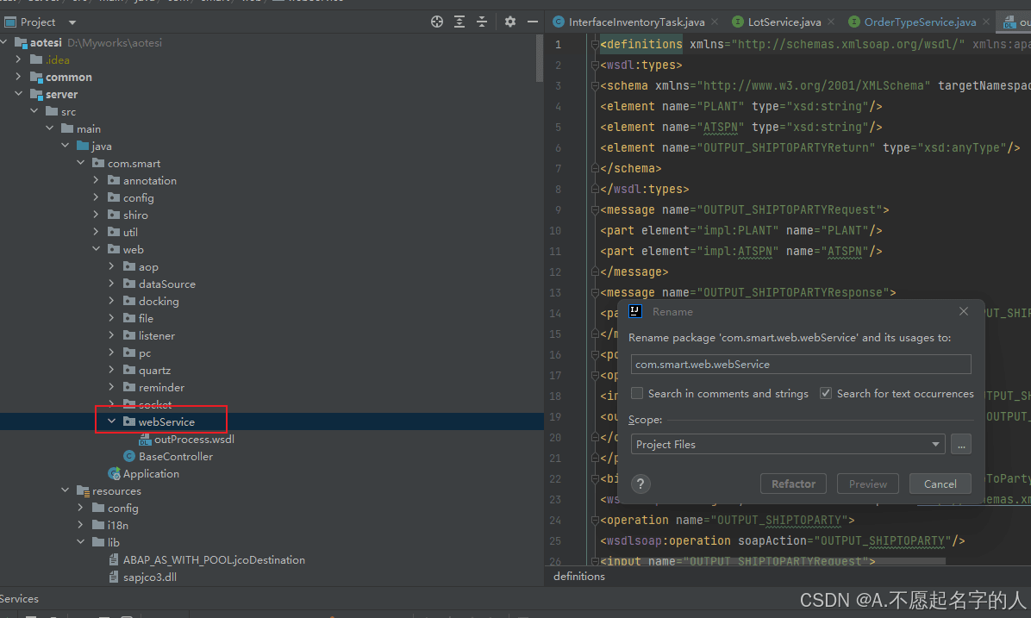The height and width of the screenshot is (618, 1031).
Task: Click the scope browse ellipsis button
Action: pyautogui.click(x=960, y=445)
